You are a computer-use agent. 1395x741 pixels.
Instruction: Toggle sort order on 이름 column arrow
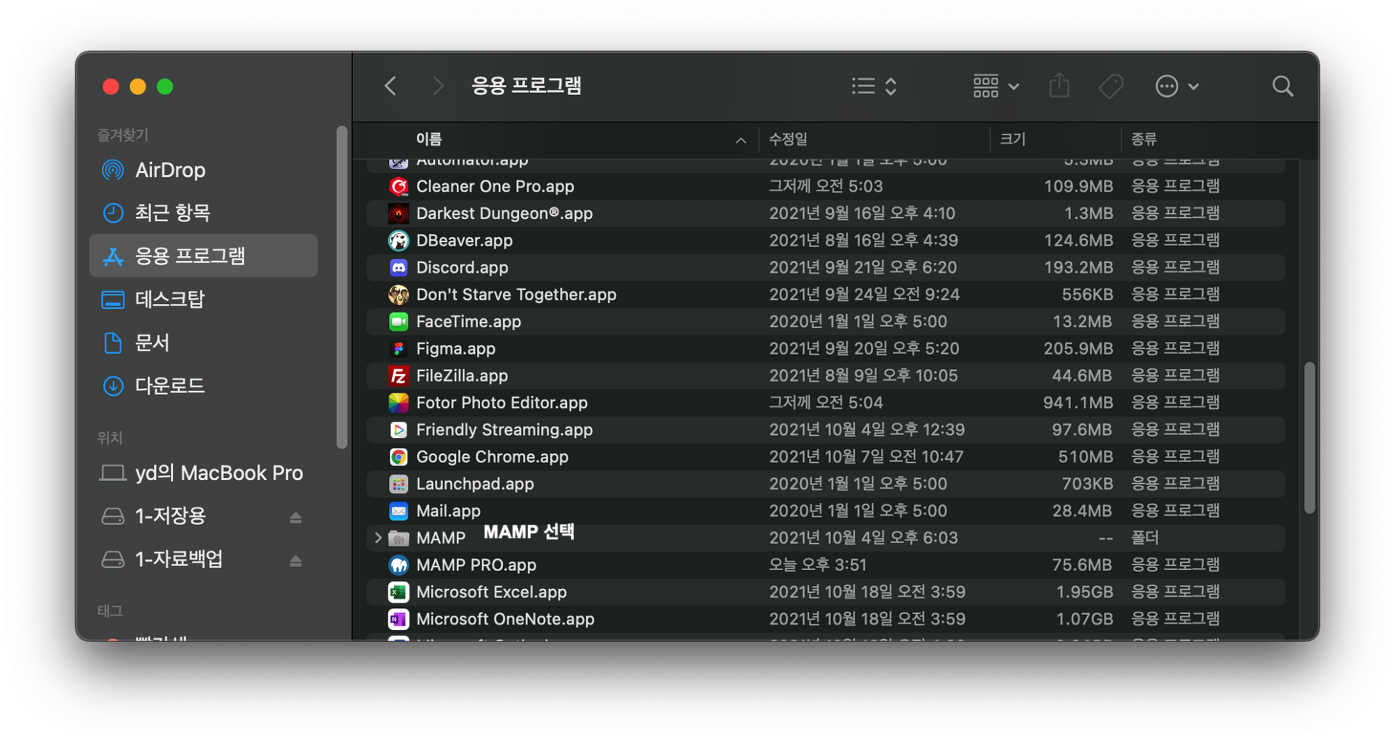741,140
